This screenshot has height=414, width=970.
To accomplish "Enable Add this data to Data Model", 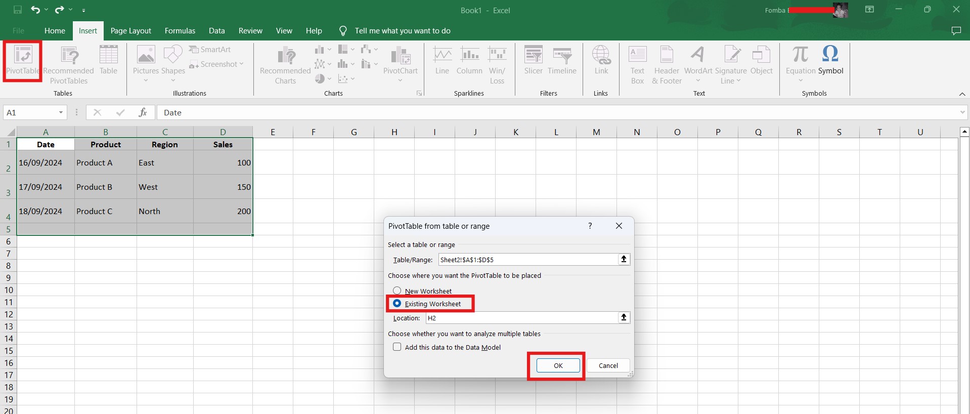I will pos(398,347).
